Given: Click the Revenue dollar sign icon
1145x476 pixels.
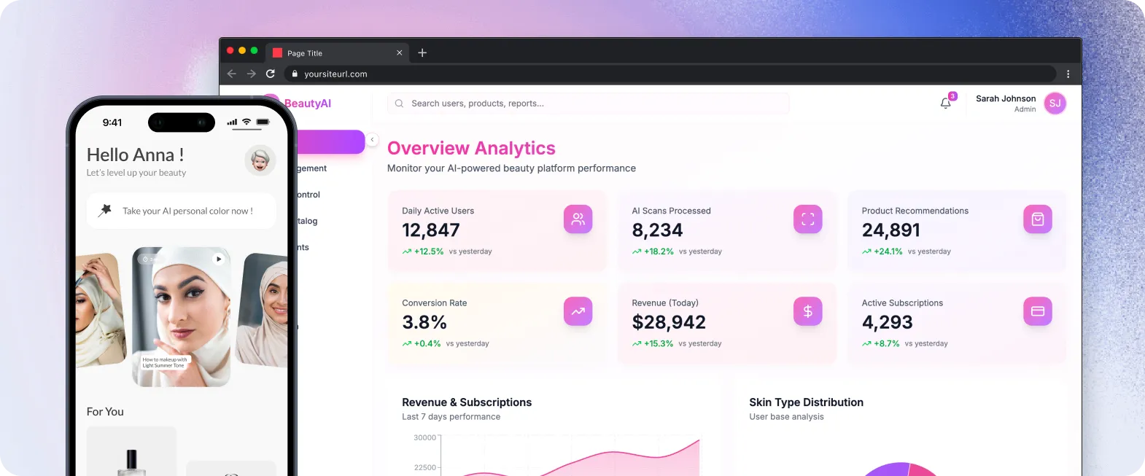Looking at the screenshot, I should point(807,311).
